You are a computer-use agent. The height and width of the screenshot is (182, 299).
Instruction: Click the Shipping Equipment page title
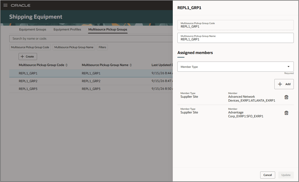[36, 17]
